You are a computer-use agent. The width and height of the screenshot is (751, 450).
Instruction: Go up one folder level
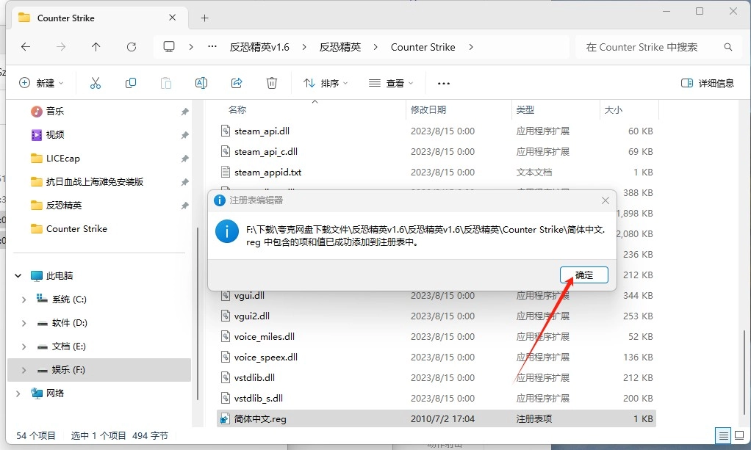(x=96, y=47)
